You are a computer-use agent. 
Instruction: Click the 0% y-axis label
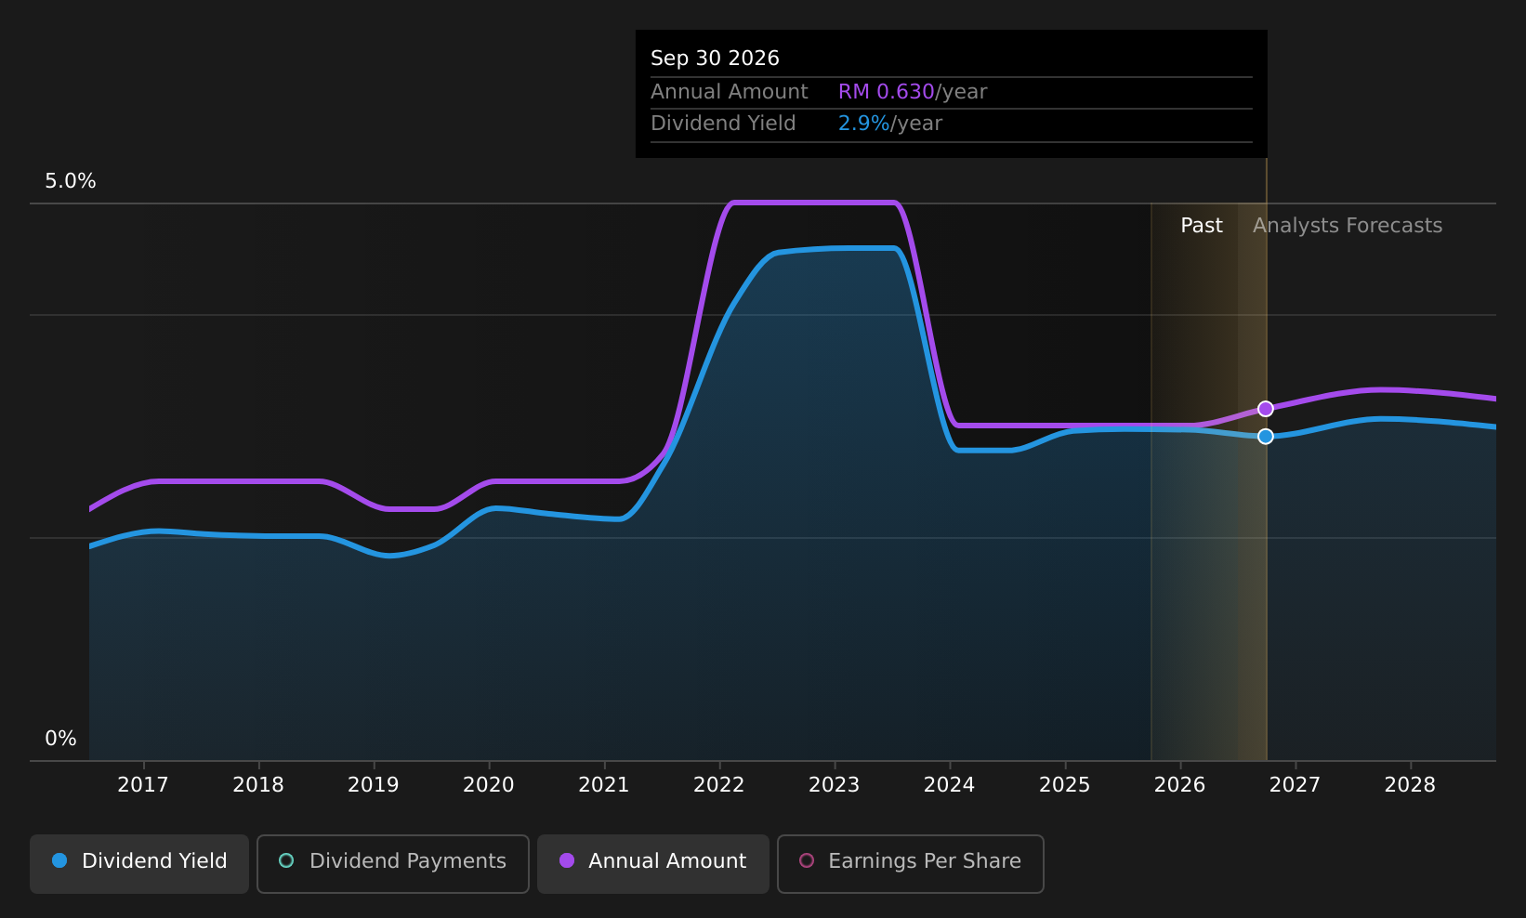(x=61, y=739)
